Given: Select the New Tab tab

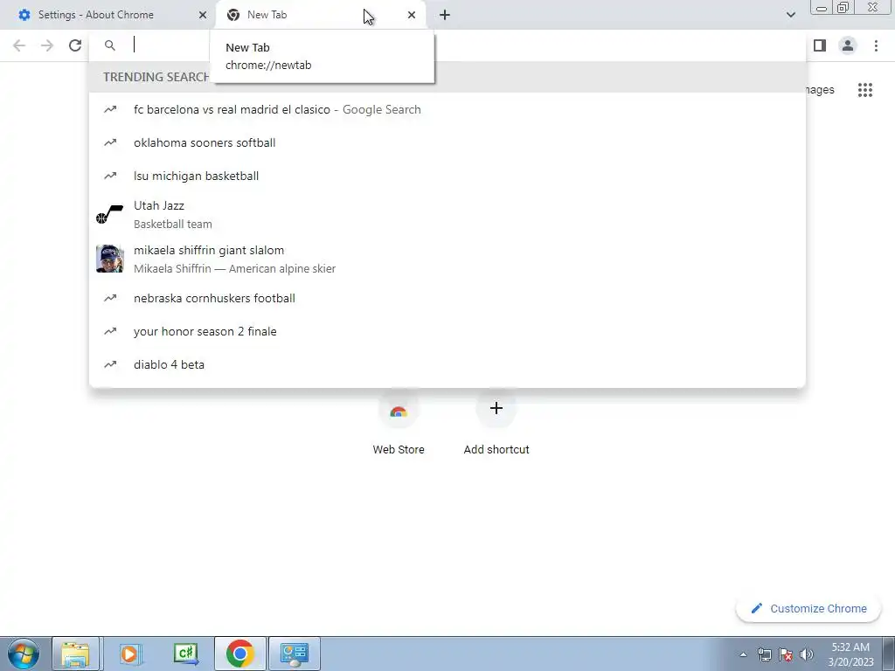Looking at the screenshot, I should point(320,15).
